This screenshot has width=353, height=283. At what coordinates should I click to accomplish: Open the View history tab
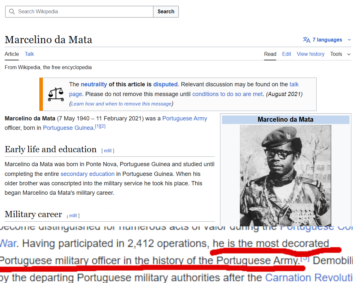point(310,54)
